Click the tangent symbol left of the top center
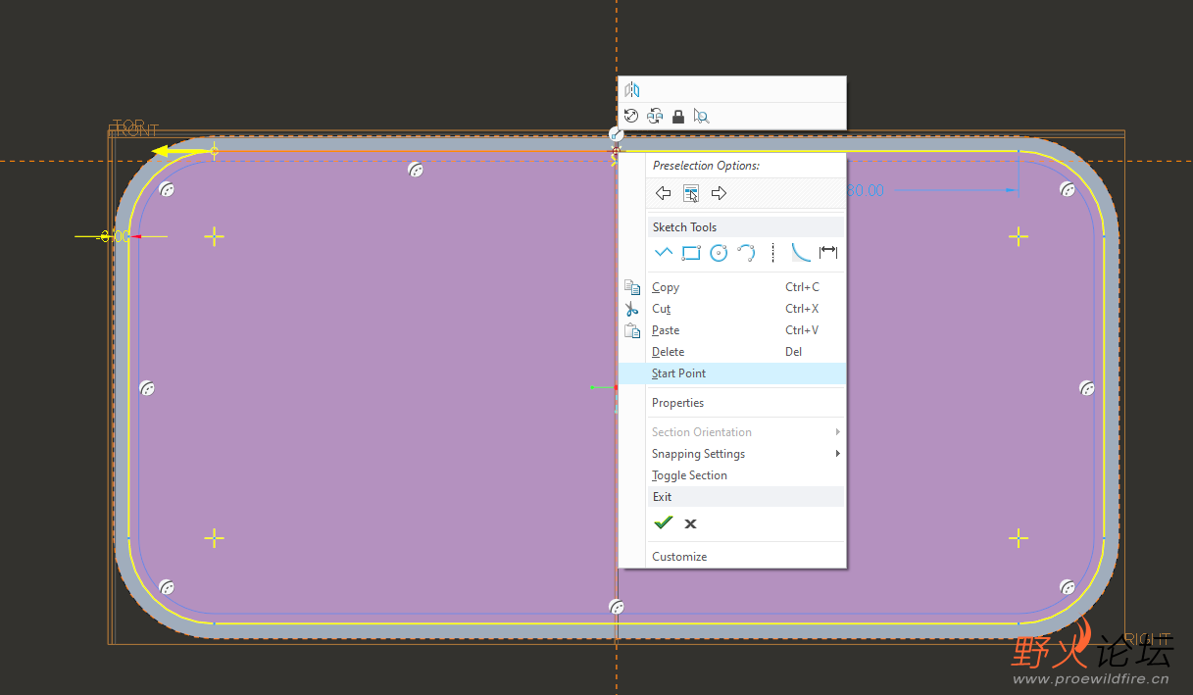 (416, 170)
